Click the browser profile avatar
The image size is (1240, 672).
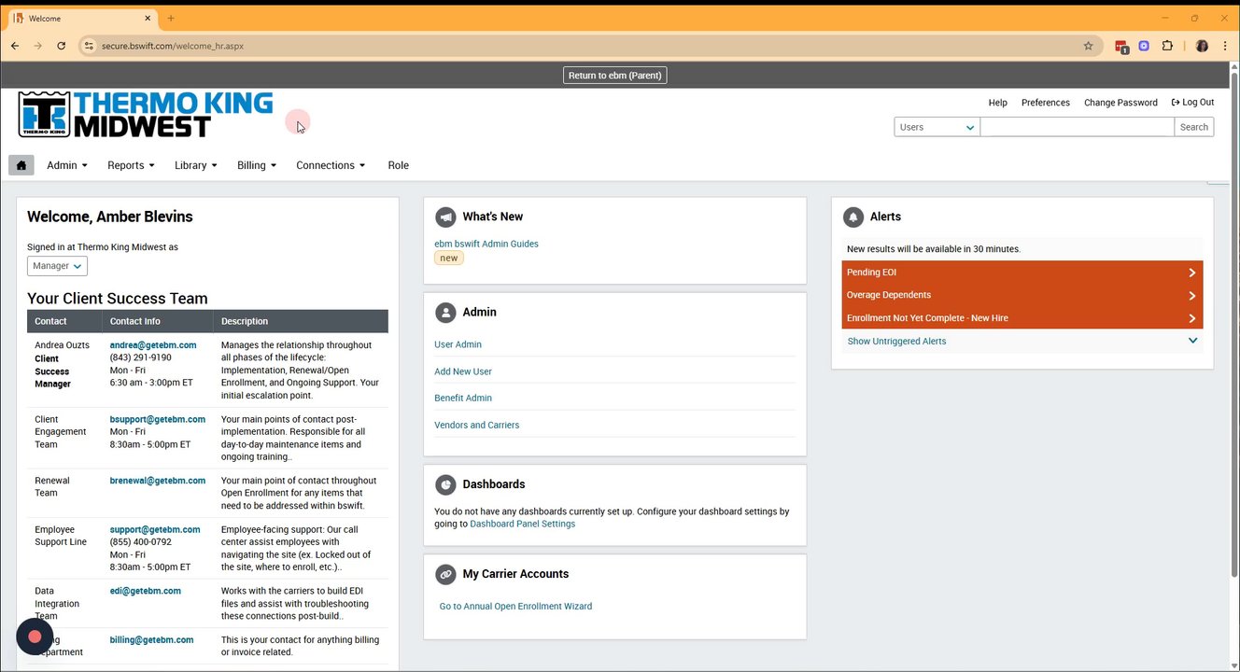click(x=1202, y=46)
